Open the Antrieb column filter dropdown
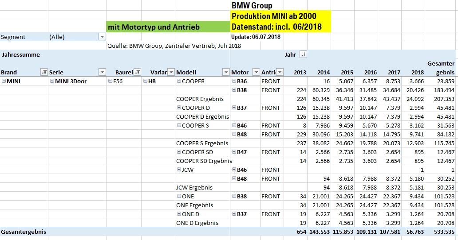458x240 pixels. click(x=280, y=72)
